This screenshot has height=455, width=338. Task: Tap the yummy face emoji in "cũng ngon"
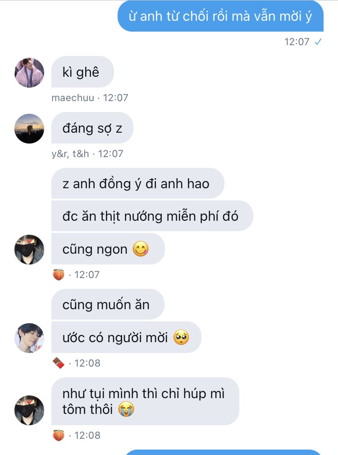coord(141,249)
